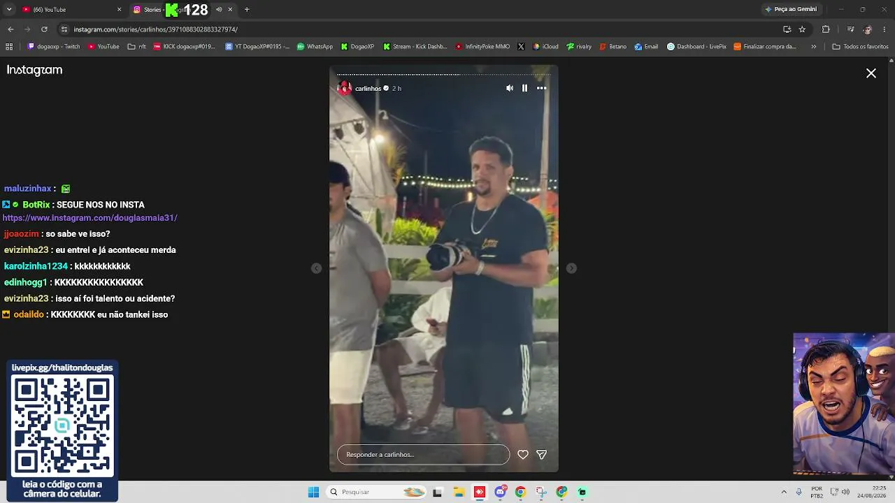Open the Stream - Kick Dashboard bookmark
This screenshot has height=503, width=895.
[x=415, y=47]
